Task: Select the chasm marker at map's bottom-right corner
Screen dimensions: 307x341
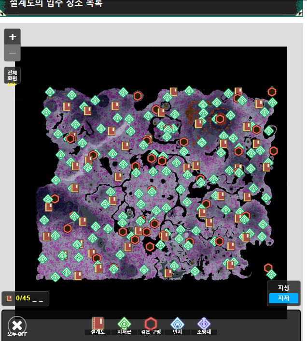Action: tap(268, 267)
